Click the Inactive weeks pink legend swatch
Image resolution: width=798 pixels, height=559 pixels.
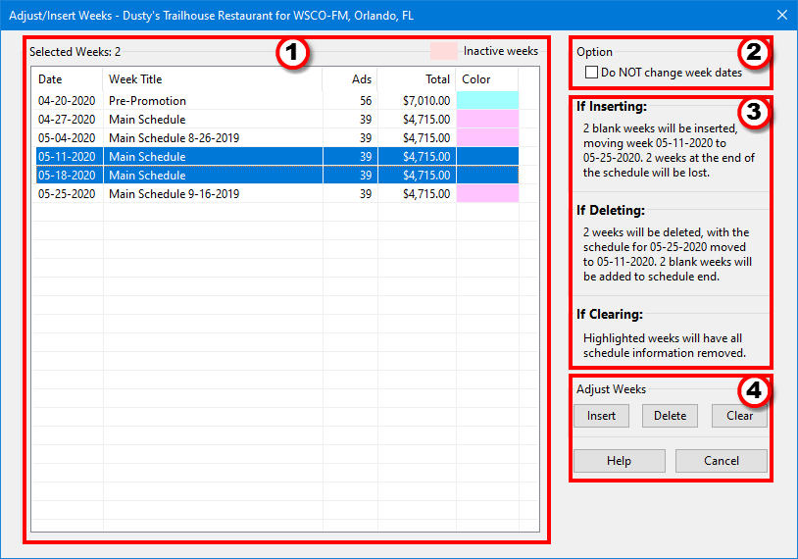[443, 51]
